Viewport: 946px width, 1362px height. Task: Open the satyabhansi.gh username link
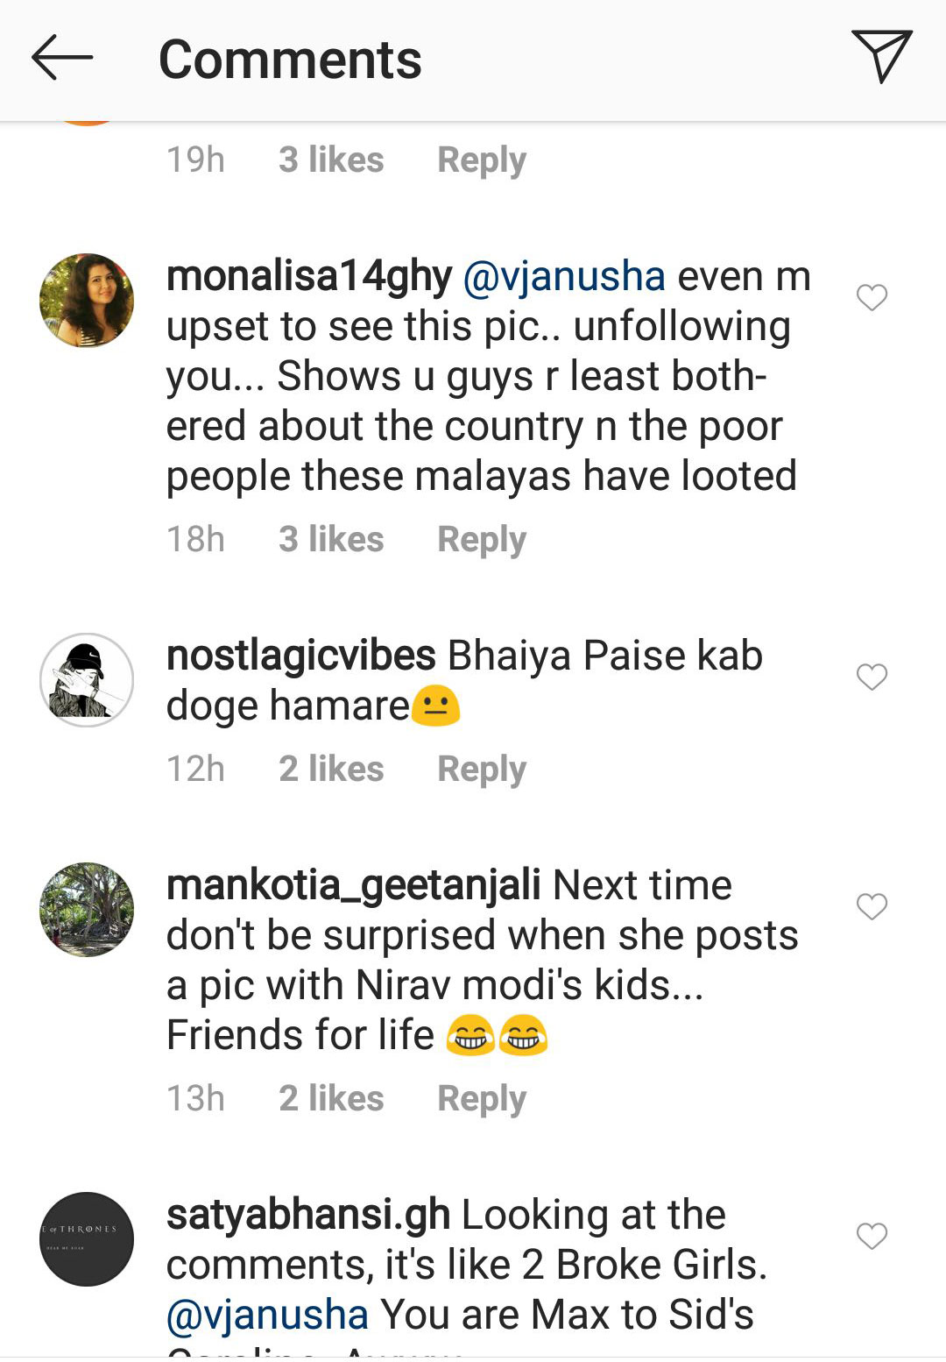coord(308,1216)
